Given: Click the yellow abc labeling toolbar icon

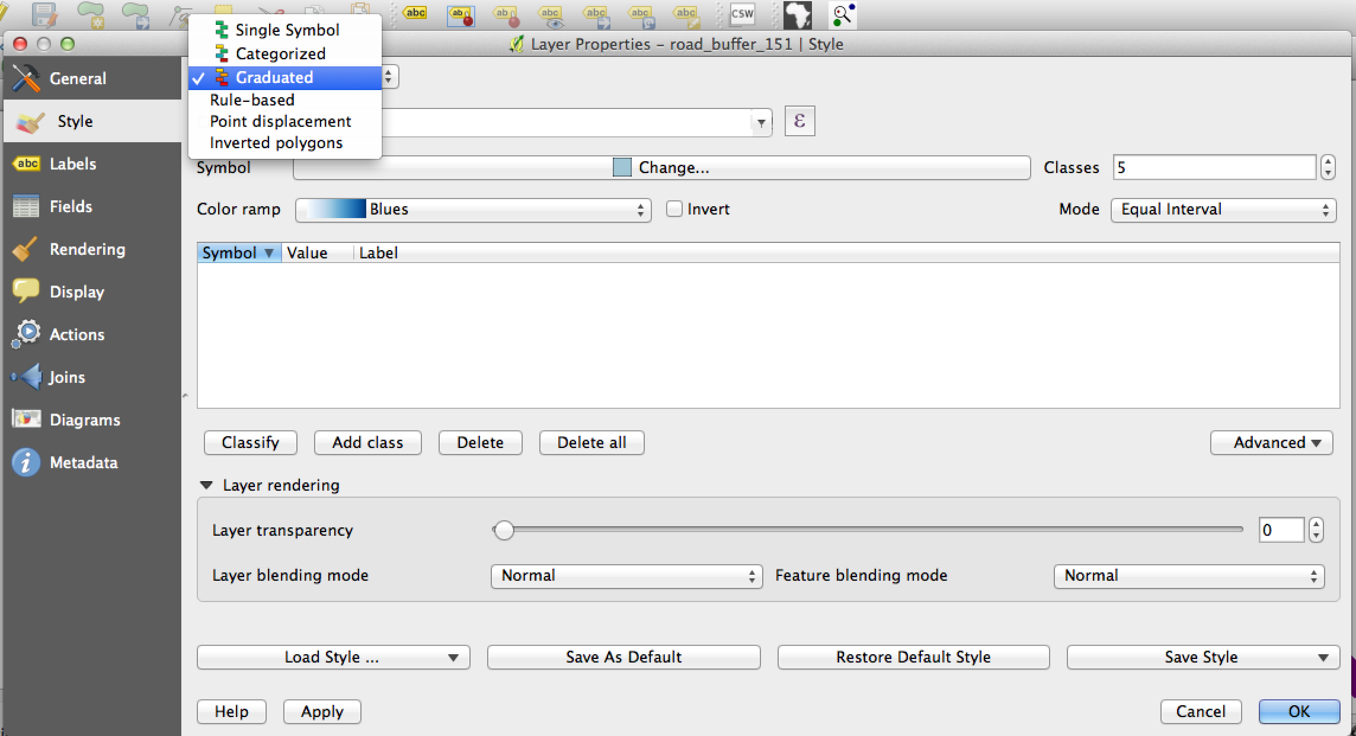Looking at the screenshot, I should coord(415,13).
